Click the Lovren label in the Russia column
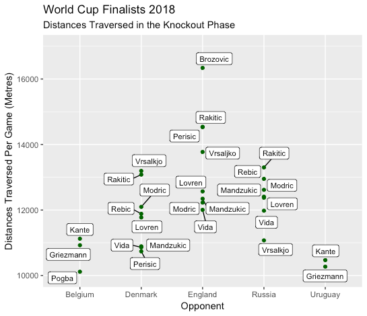The height and width of the screenshot is (316, 367). [x=282, y=204]
